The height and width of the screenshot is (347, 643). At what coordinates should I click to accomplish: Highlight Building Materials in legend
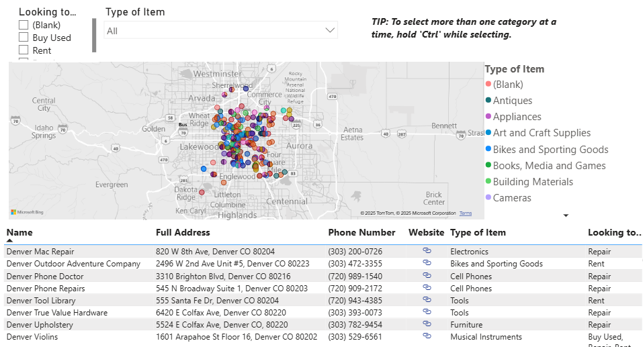pyautogui.click(x=533, y=182)
